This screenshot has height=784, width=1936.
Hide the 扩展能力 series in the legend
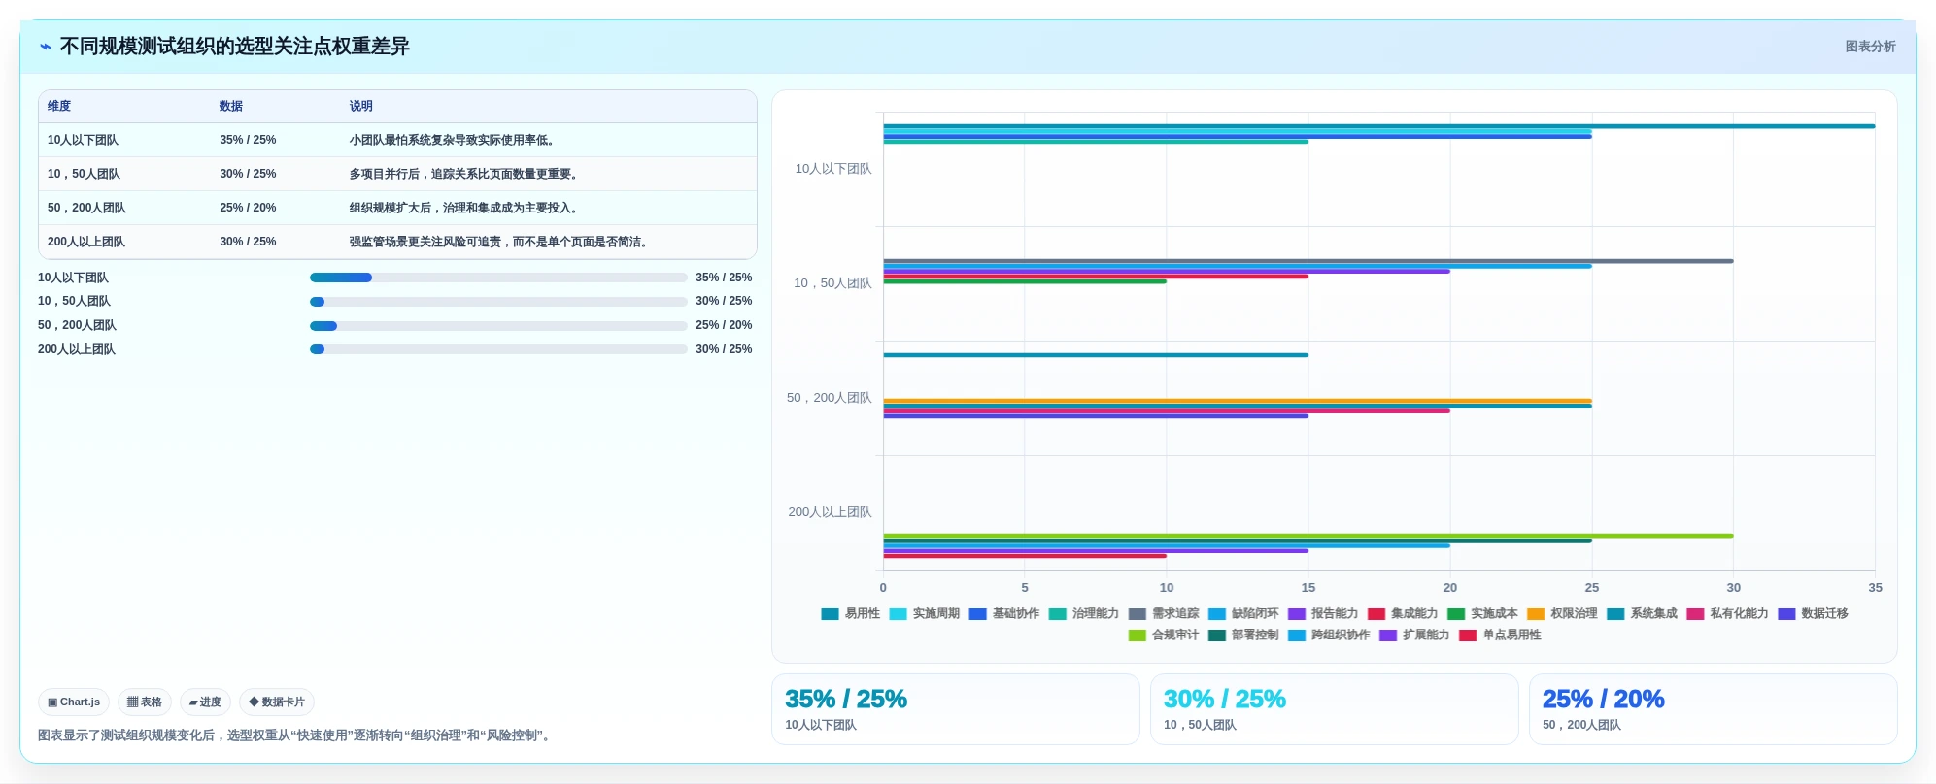pos(1413,636)
